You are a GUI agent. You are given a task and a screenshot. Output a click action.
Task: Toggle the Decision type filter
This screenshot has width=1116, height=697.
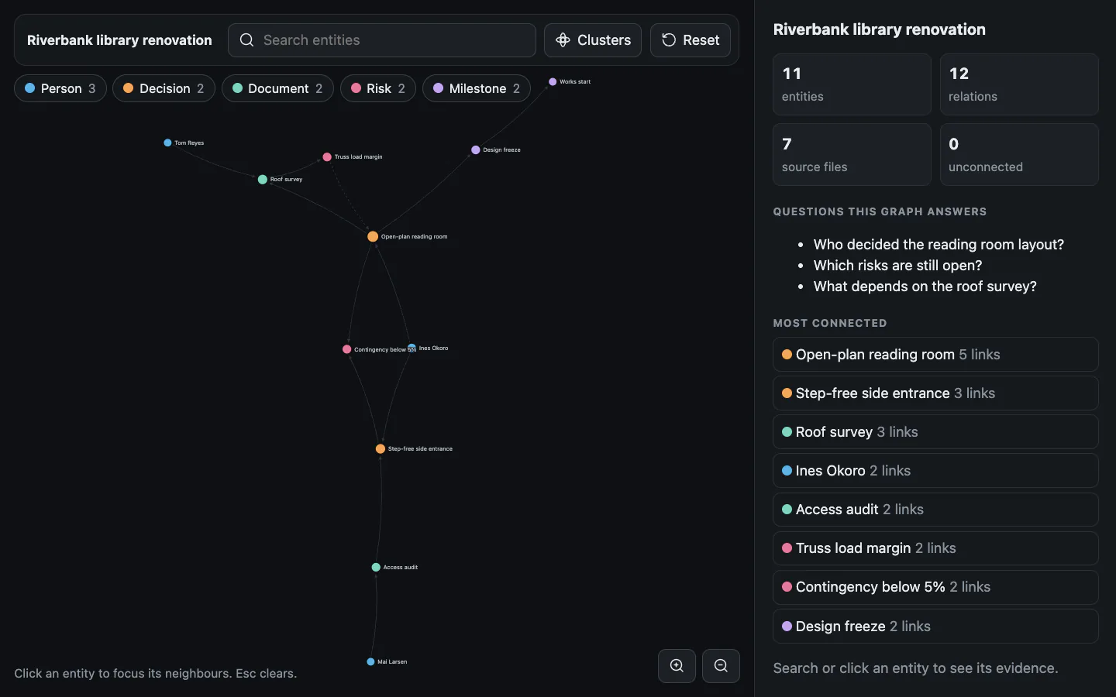tap(164, 88)
